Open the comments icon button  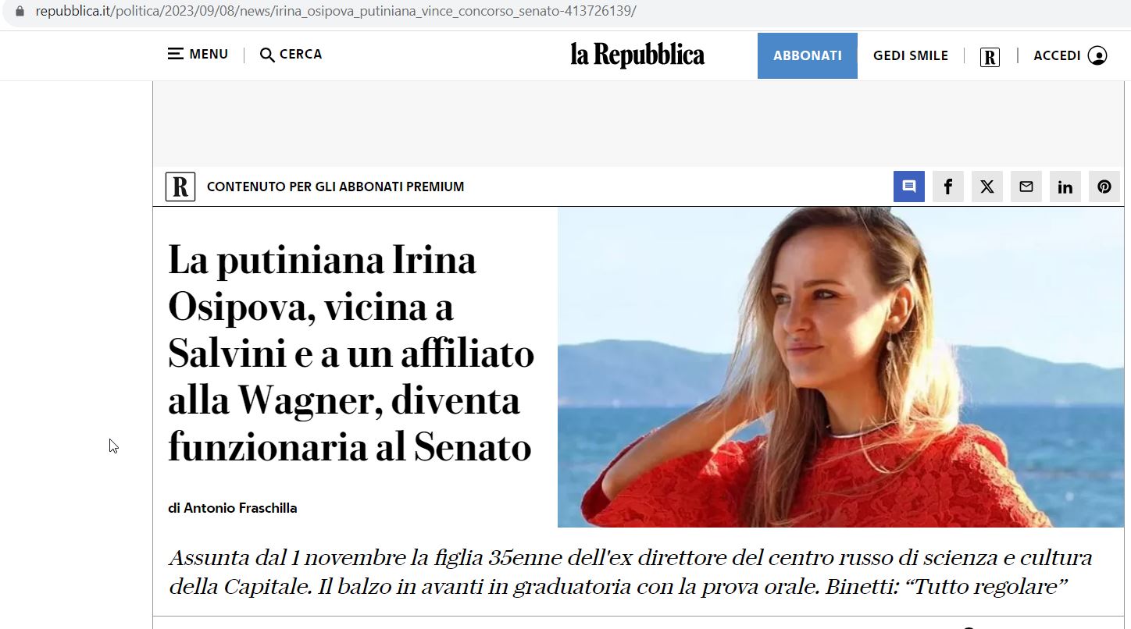(909, 187)
